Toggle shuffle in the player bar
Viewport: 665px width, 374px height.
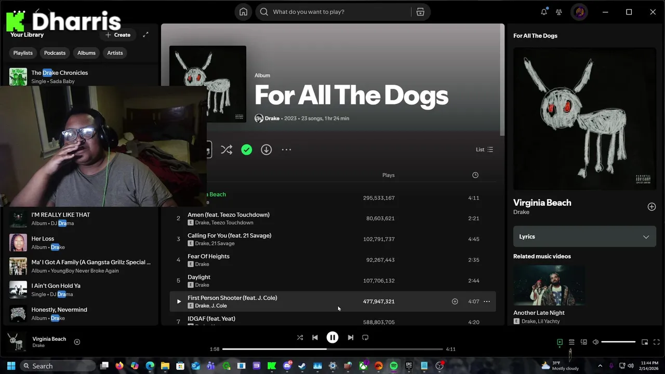[x=300, y=338]
